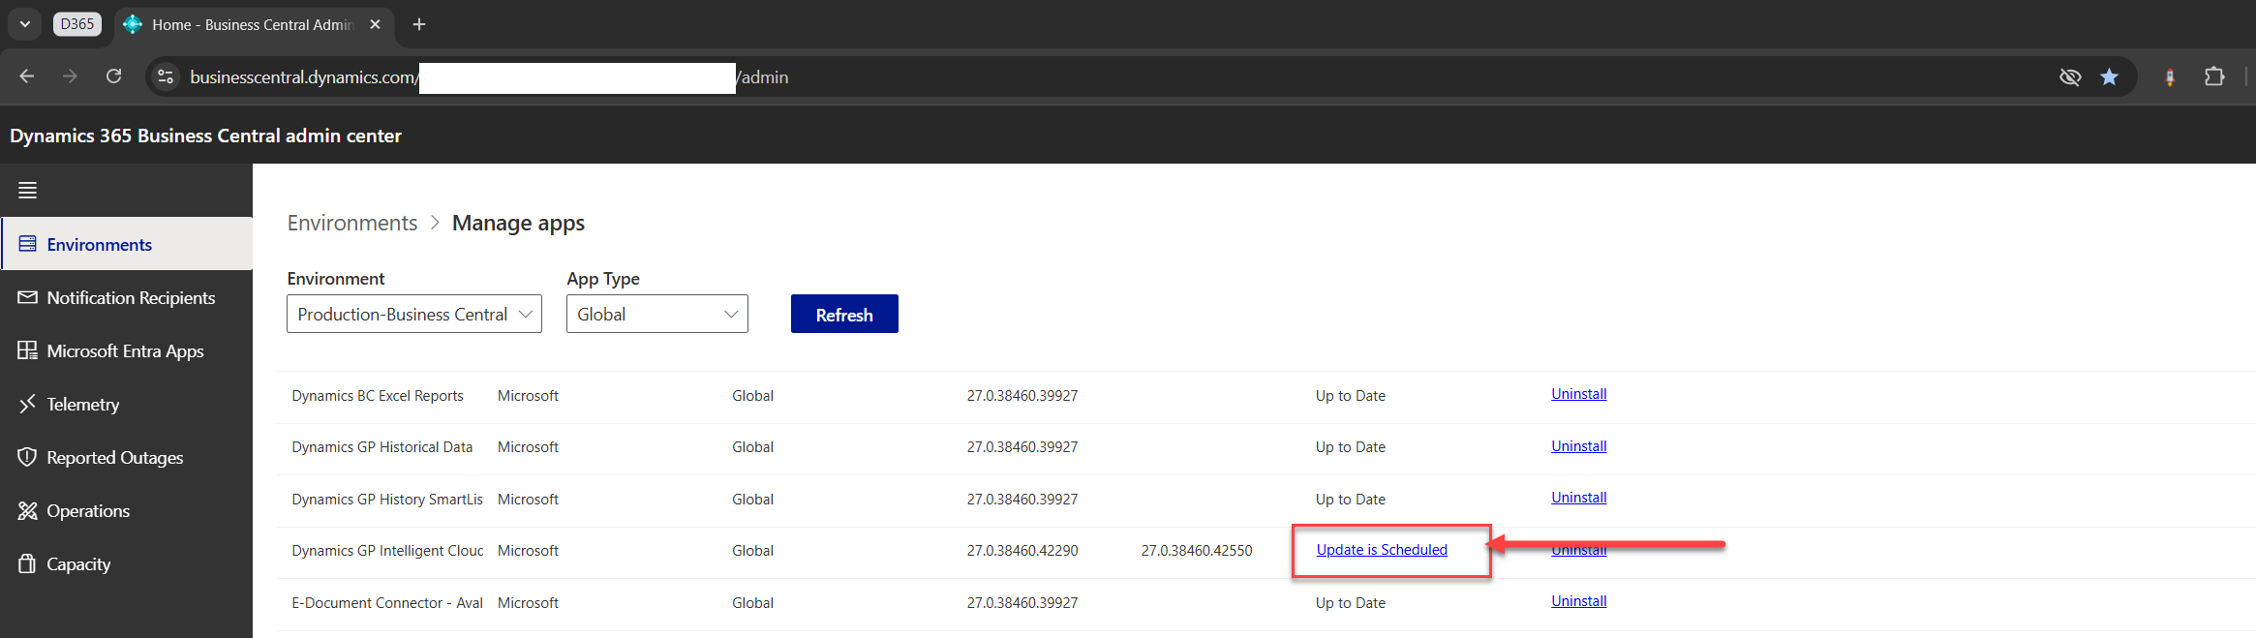Click Up to Date status for Excel Reports

pos(1351,396)
